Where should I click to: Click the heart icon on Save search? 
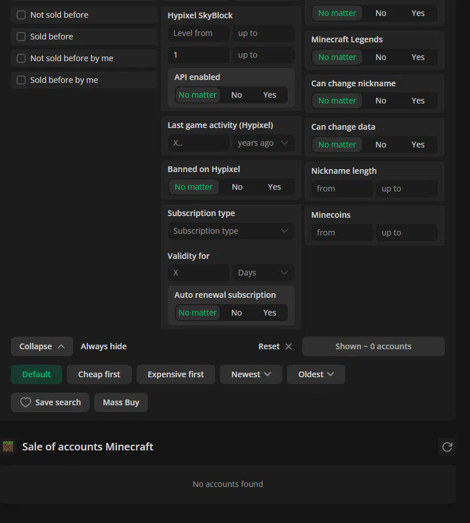26,402
